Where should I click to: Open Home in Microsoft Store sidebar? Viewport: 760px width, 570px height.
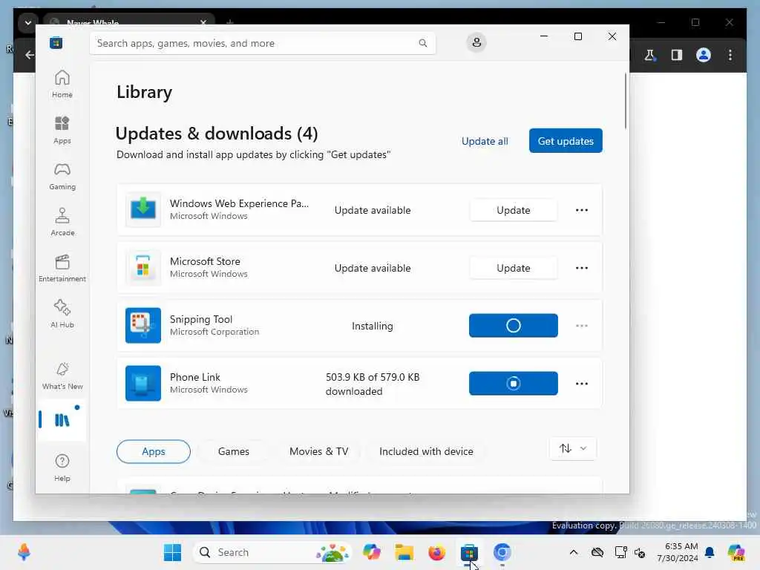62,84
